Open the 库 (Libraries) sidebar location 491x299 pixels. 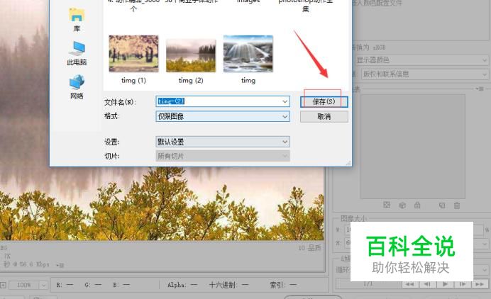pos(77,20)
